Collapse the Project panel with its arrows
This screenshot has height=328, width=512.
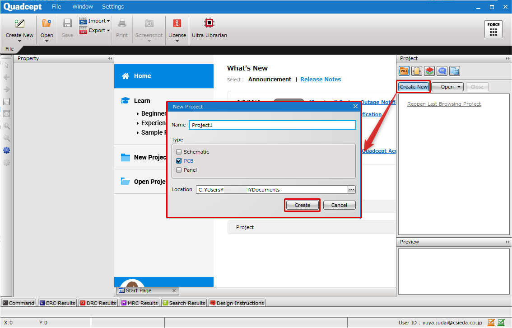point(507,58)
